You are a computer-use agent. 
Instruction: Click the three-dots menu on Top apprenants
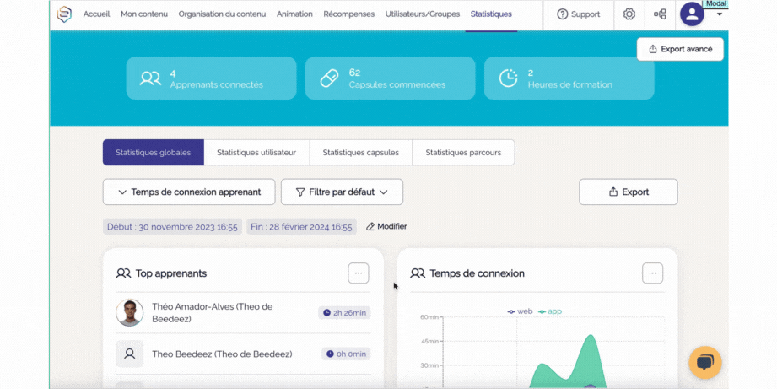click(x=359, y=273)
